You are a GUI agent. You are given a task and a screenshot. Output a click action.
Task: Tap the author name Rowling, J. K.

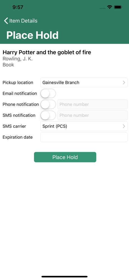click(x=18, y=59)
